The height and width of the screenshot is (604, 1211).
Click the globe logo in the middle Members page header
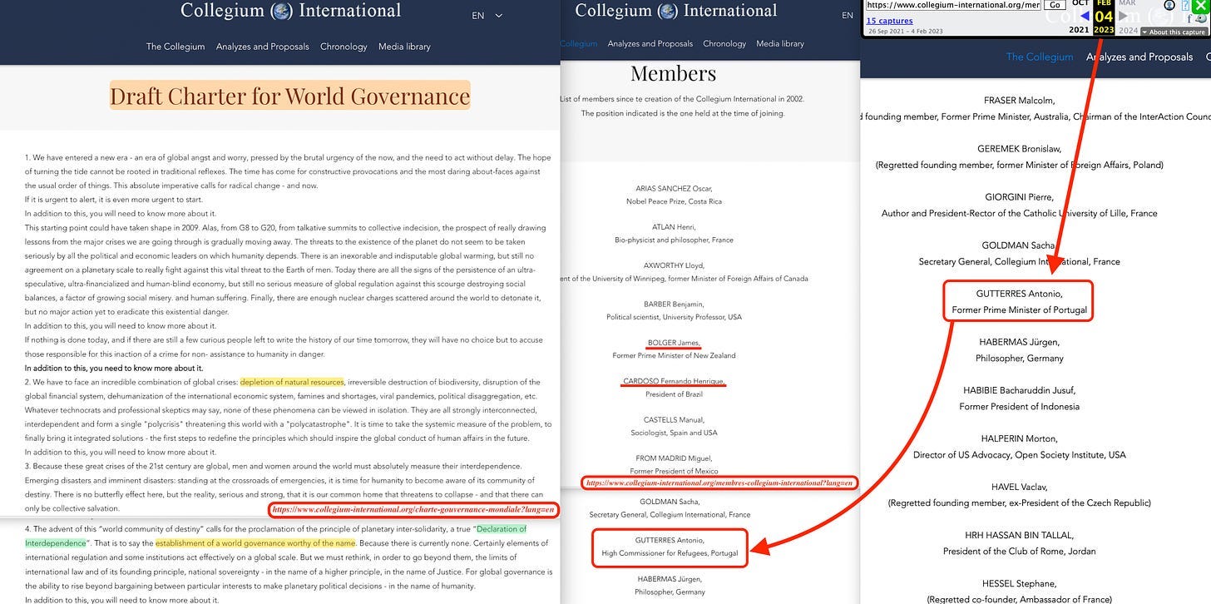(x=667, y=12)
